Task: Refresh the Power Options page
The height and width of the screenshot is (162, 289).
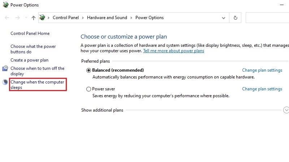Action: click(236, 18)
